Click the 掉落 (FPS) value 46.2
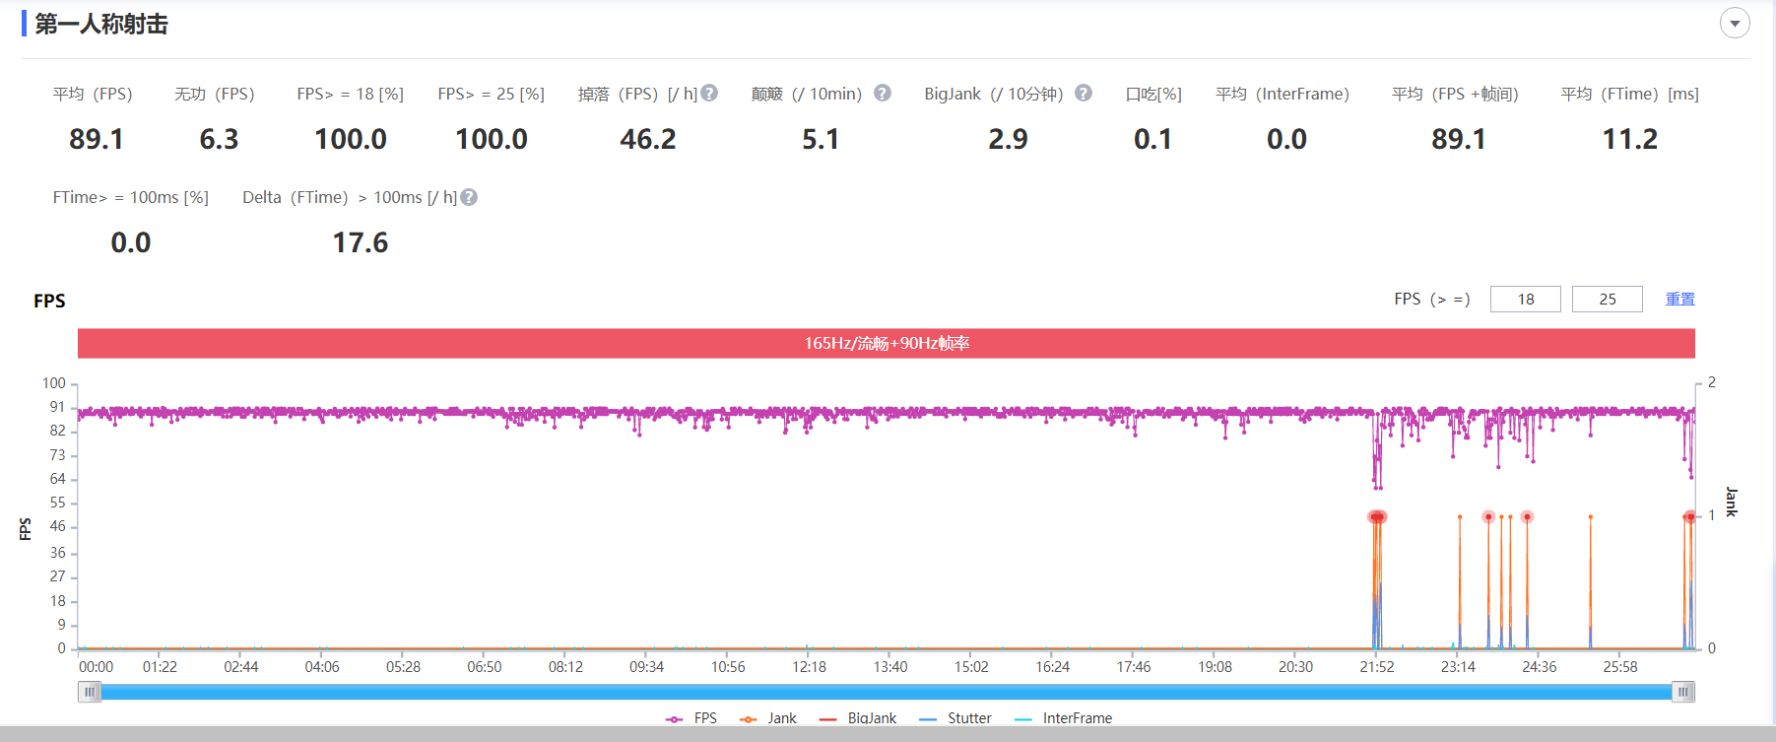The image size is (1776, 742). [x=648, y=139]
